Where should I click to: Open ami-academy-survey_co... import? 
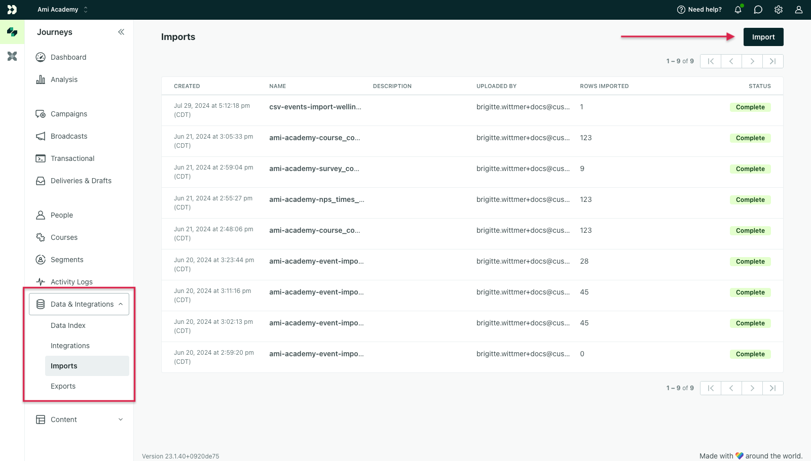tap(314, 169)
